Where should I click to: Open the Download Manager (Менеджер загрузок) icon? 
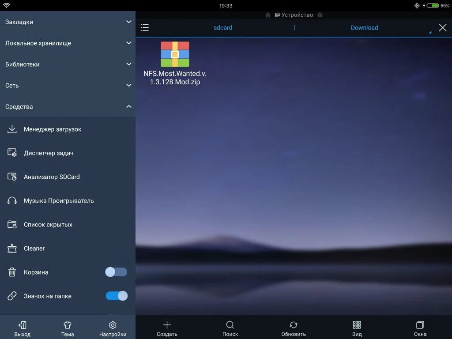(12, 129)
